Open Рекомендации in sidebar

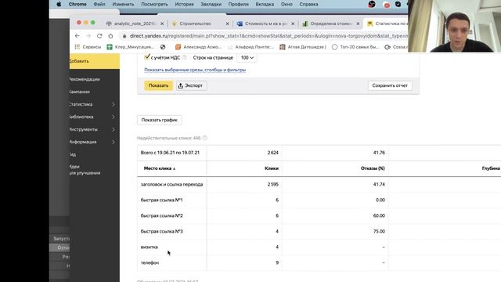tap(85, 79)
